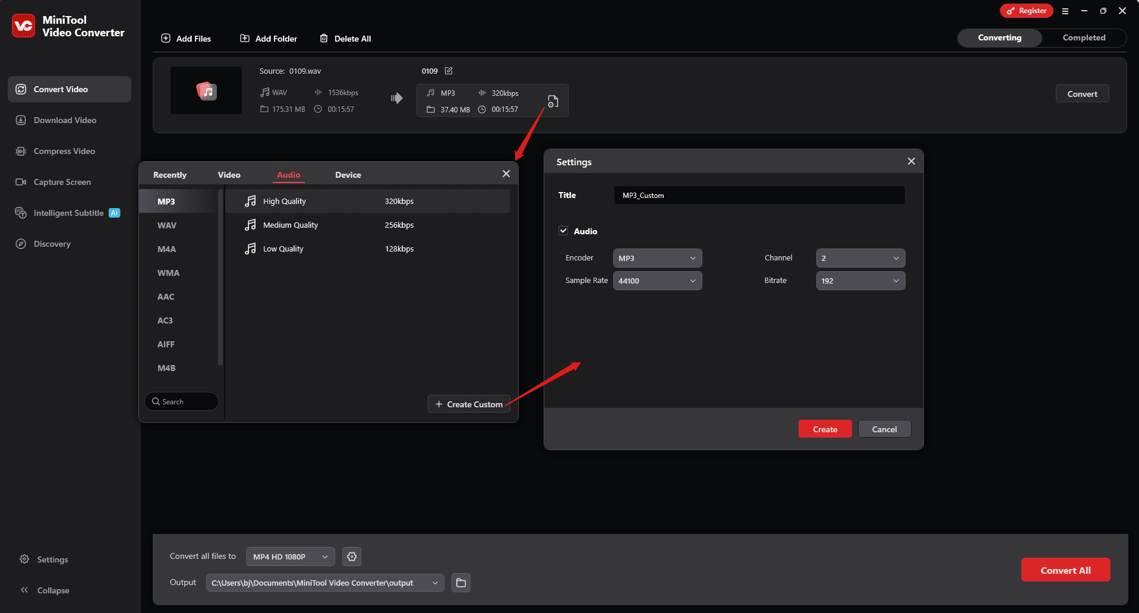Uncheck the Audio checkbox in Settings

pos(563,231)
